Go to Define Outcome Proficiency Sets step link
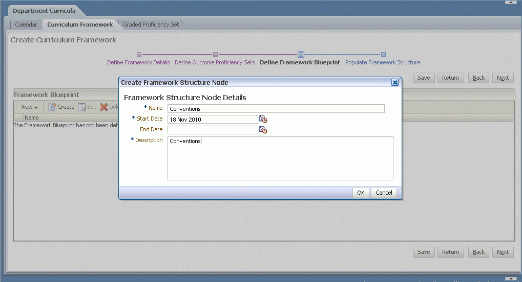The width and height of the screenshot is (522, 282). tap(215, 62)
